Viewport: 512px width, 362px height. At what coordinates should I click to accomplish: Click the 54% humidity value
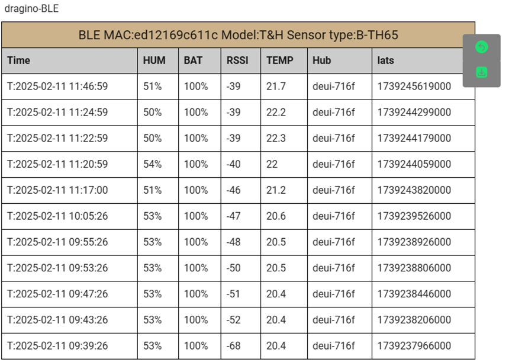(153, 164)
